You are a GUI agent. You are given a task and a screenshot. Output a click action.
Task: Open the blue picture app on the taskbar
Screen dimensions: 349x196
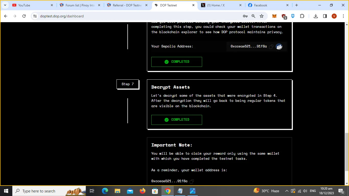click(x=192, y=191)
